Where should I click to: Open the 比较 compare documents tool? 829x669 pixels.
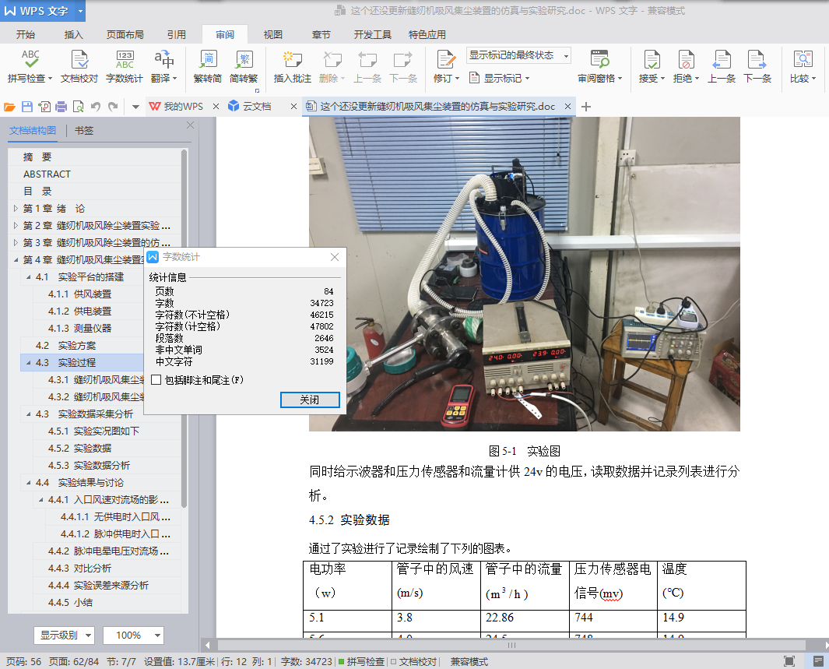803,67
